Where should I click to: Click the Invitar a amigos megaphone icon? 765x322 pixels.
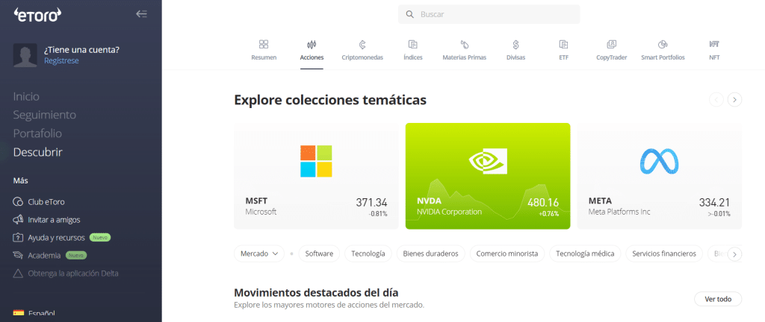coord(18,220)
